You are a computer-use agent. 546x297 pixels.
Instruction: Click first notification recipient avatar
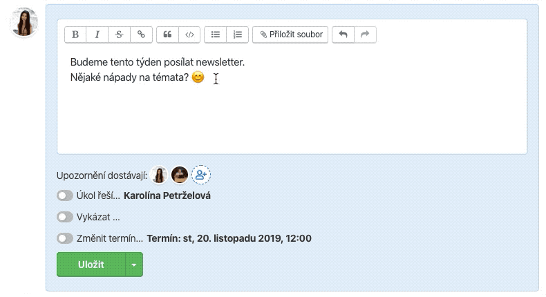(160, 175)
